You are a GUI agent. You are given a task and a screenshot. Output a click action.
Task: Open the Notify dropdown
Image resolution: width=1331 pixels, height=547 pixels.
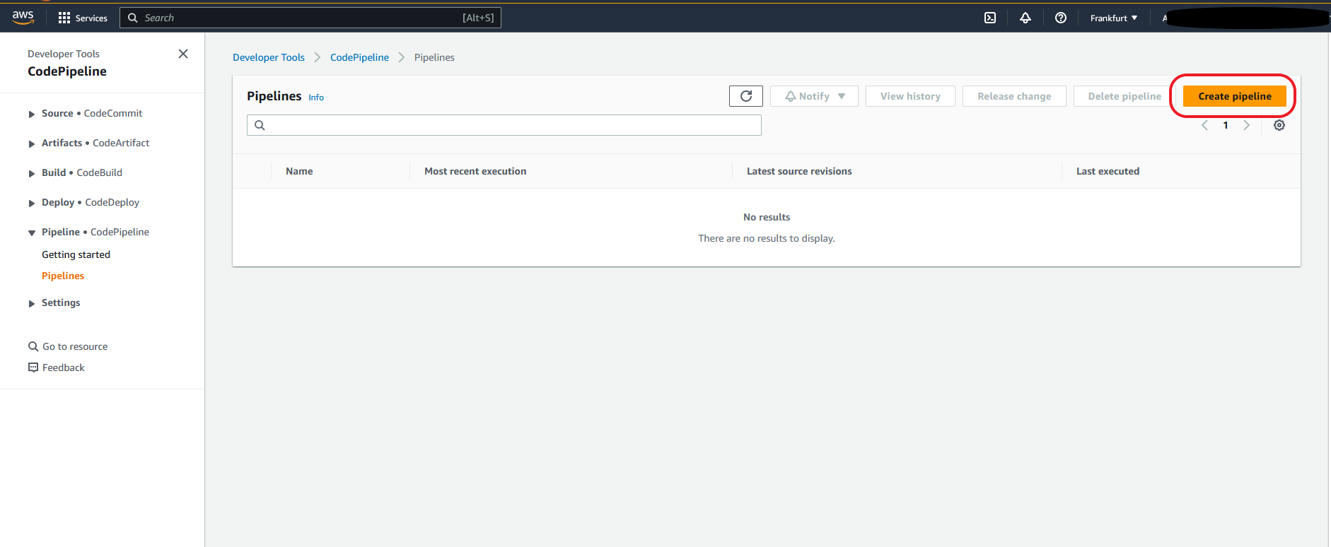pyautogui.click(x=814, y=96)
